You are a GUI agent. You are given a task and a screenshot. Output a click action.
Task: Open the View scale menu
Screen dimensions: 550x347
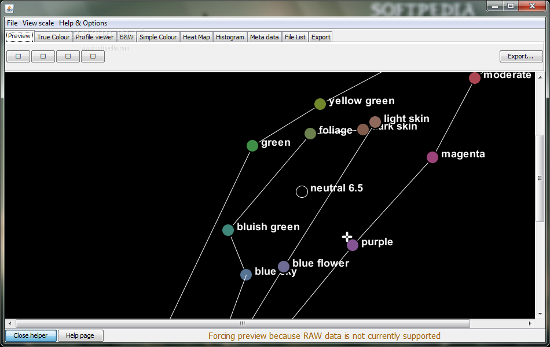38,23
